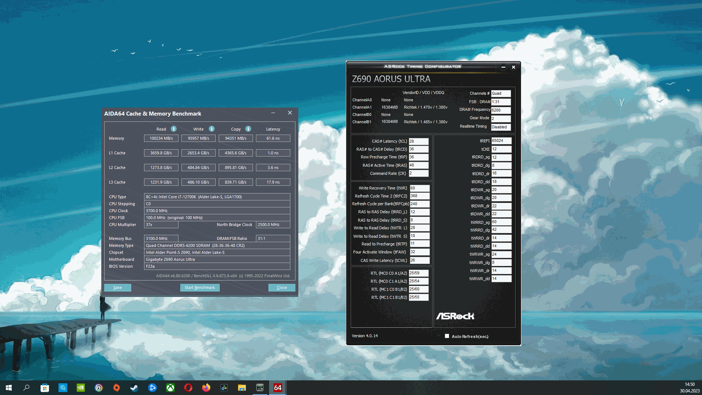
Task: Click the Copy info icon
Action: click(x=248, y=129)
